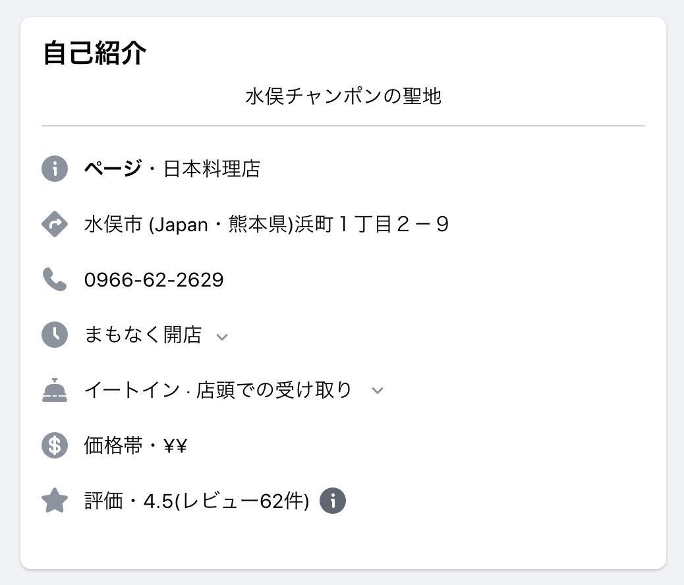
Task: Click the page info circle icon
Action: 55,169
